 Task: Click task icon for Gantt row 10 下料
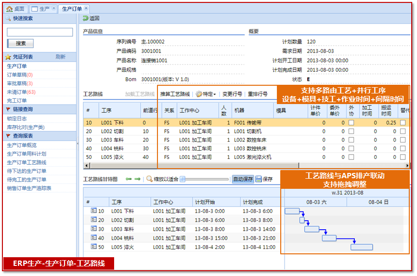pos(93,210)
